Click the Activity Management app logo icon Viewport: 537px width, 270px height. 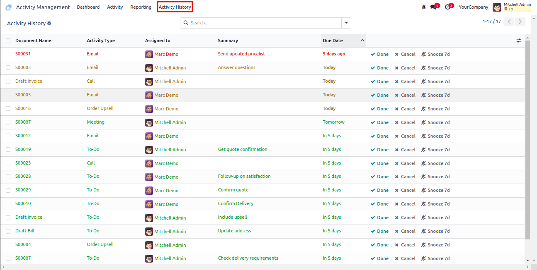pyautogui.click(x=9, y=7)
